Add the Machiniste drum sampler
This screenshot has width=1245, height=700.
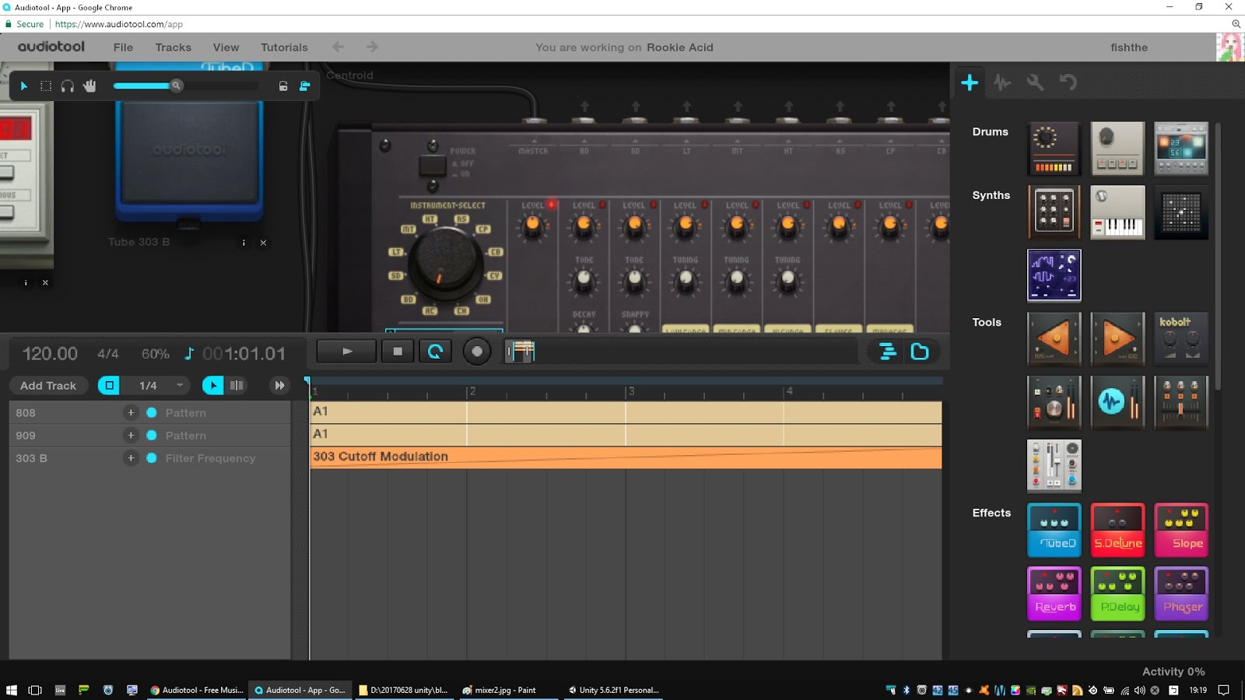point(1181,148)
